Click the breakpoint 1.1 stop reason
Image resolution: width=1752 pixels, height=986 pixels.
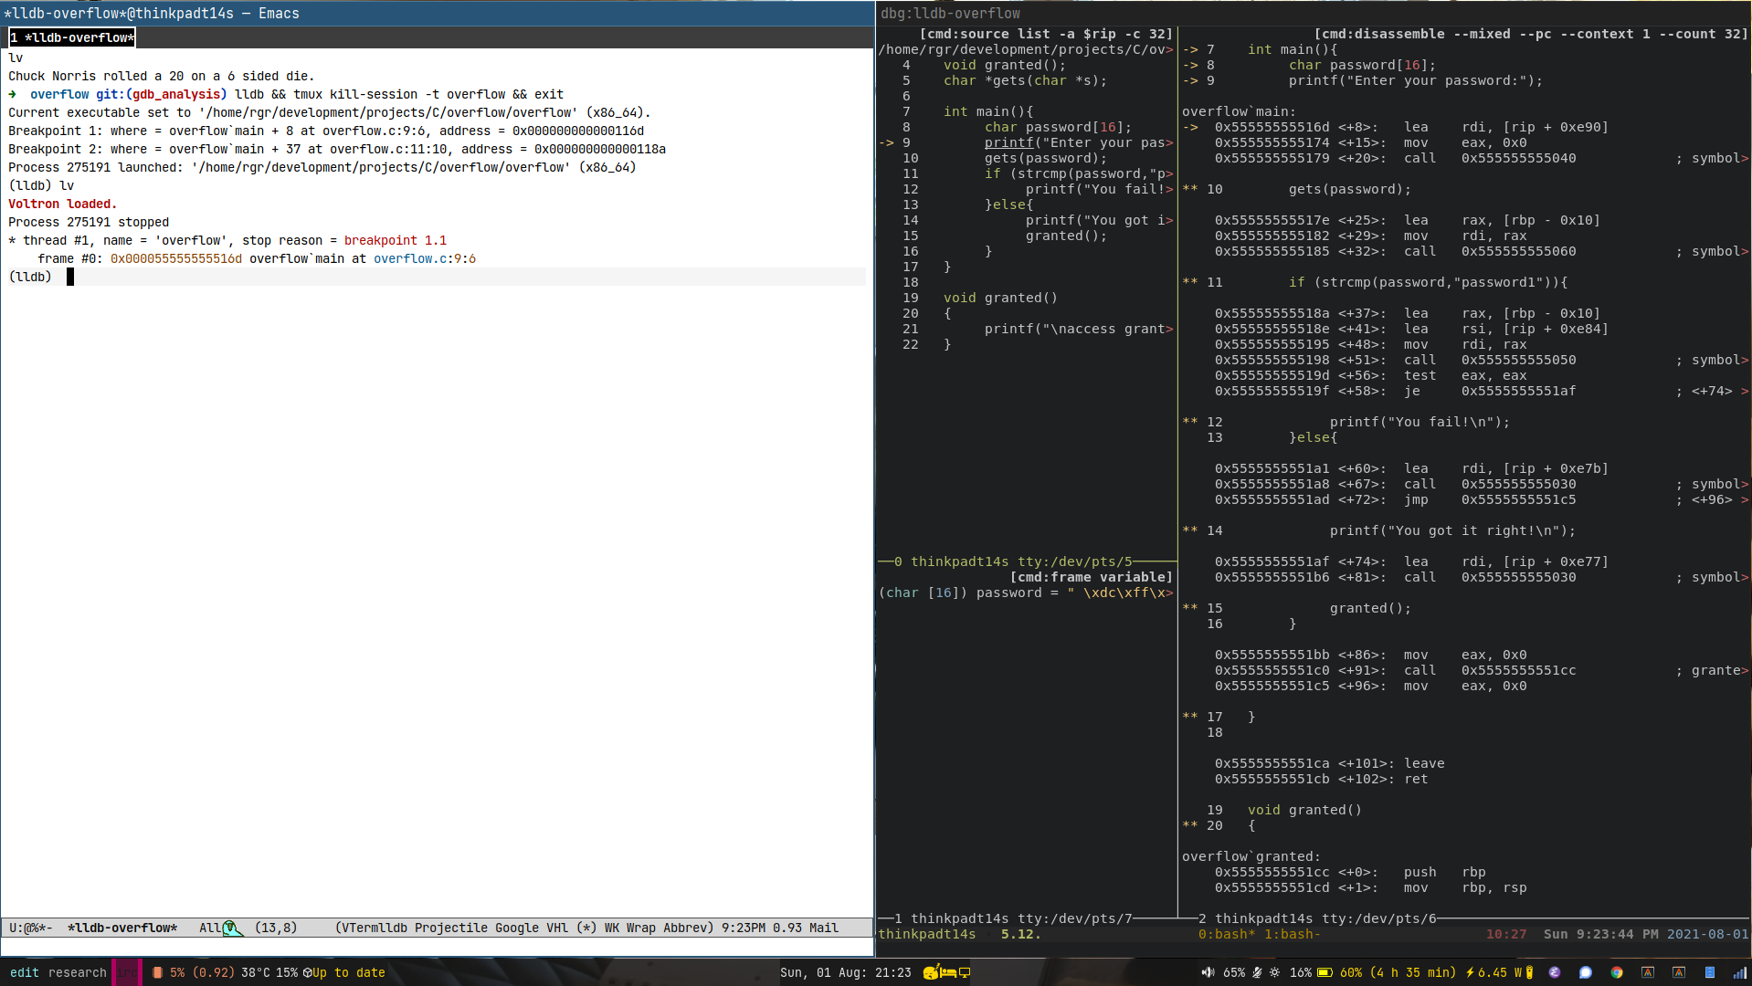point(396,240)
